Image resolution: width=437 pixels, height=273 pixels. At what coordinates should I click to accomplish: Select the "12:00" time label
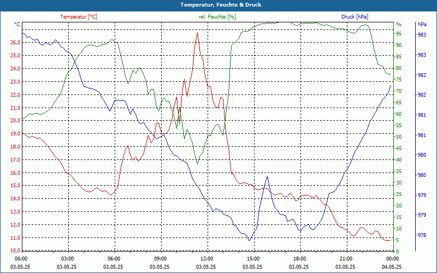point(207,258)
